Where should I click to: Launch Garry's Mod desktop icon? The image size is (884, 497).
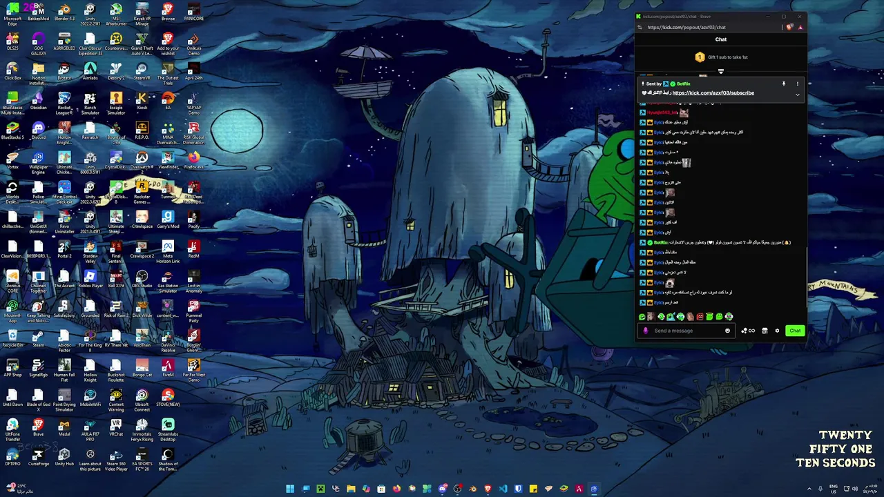click(168, 220)
